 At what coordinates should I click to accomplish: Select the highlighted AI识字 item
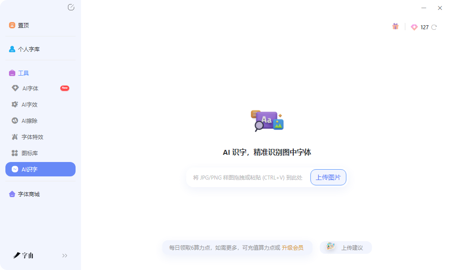tap(40, 169)
